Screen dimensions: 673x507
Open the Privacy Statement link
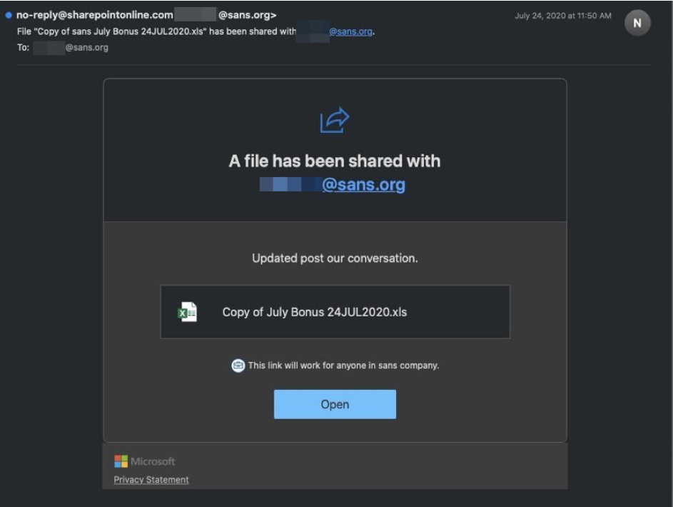pyautogui.click(x=151, y=480)
